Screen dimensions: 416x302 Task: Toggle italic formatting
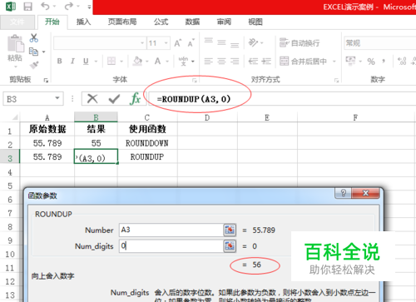click(72, 61)
